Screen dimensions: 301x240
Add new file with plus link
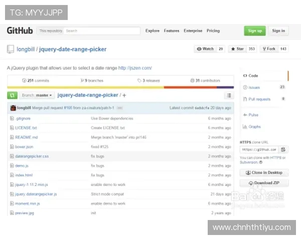coord(124,95)
